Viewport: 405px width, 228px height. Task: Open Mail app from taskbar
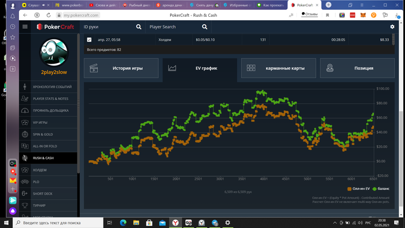pos(162,223)
